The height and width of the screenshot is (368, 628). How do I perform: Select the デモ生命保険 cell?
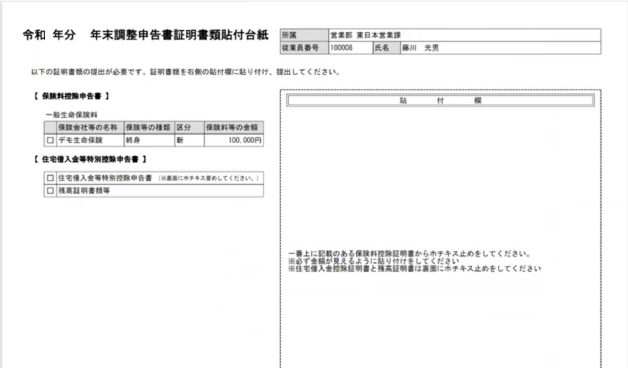(90, 140)
